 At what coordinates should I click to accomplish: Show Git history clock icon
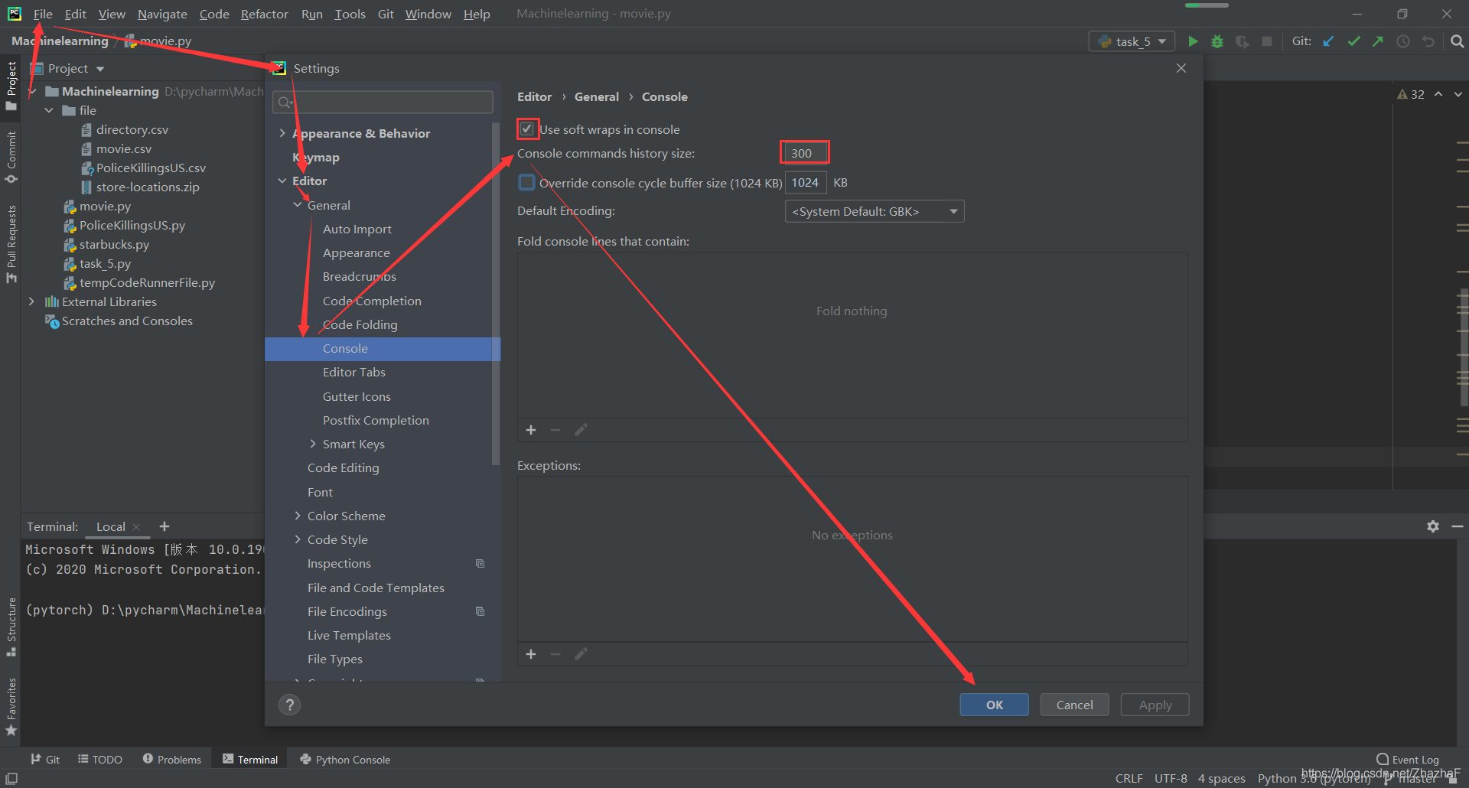[1403, 41]
